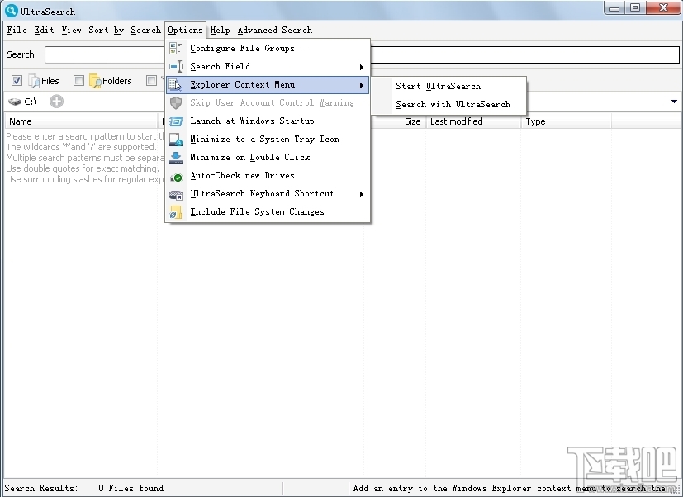683x497 pixels.
Task: Click the Type column header
Action: (567, 121)
